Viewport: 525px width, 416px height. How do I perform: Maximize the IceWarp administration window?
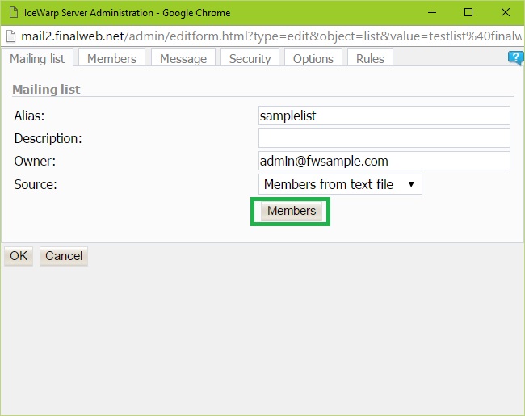(468, 12)
